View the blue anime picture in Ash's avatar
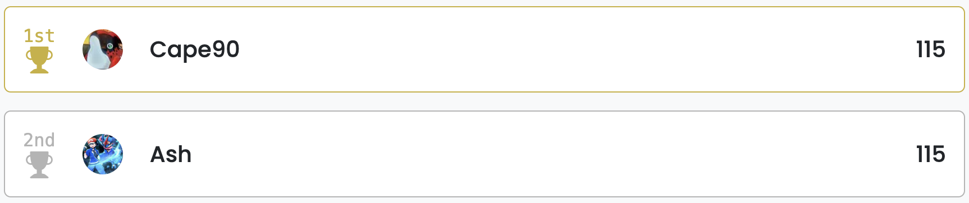The width and height of the screenshot is (969, 203). point(103,154)
